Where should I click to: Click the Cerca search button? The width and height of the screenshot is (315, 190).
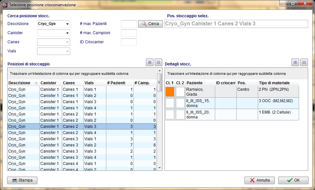click(x=150, y=24)
